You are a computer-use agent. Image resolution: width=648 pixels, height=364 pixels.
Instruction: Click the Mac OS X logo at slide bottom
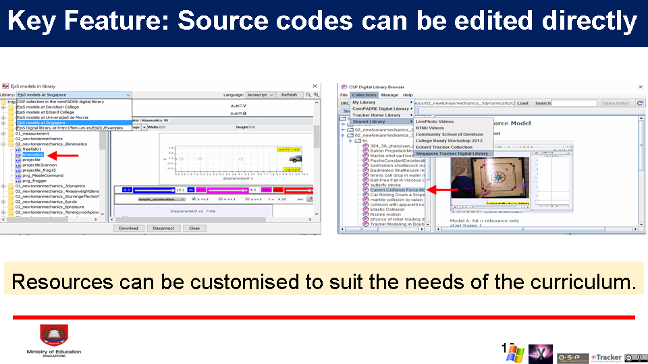(540, 354)
